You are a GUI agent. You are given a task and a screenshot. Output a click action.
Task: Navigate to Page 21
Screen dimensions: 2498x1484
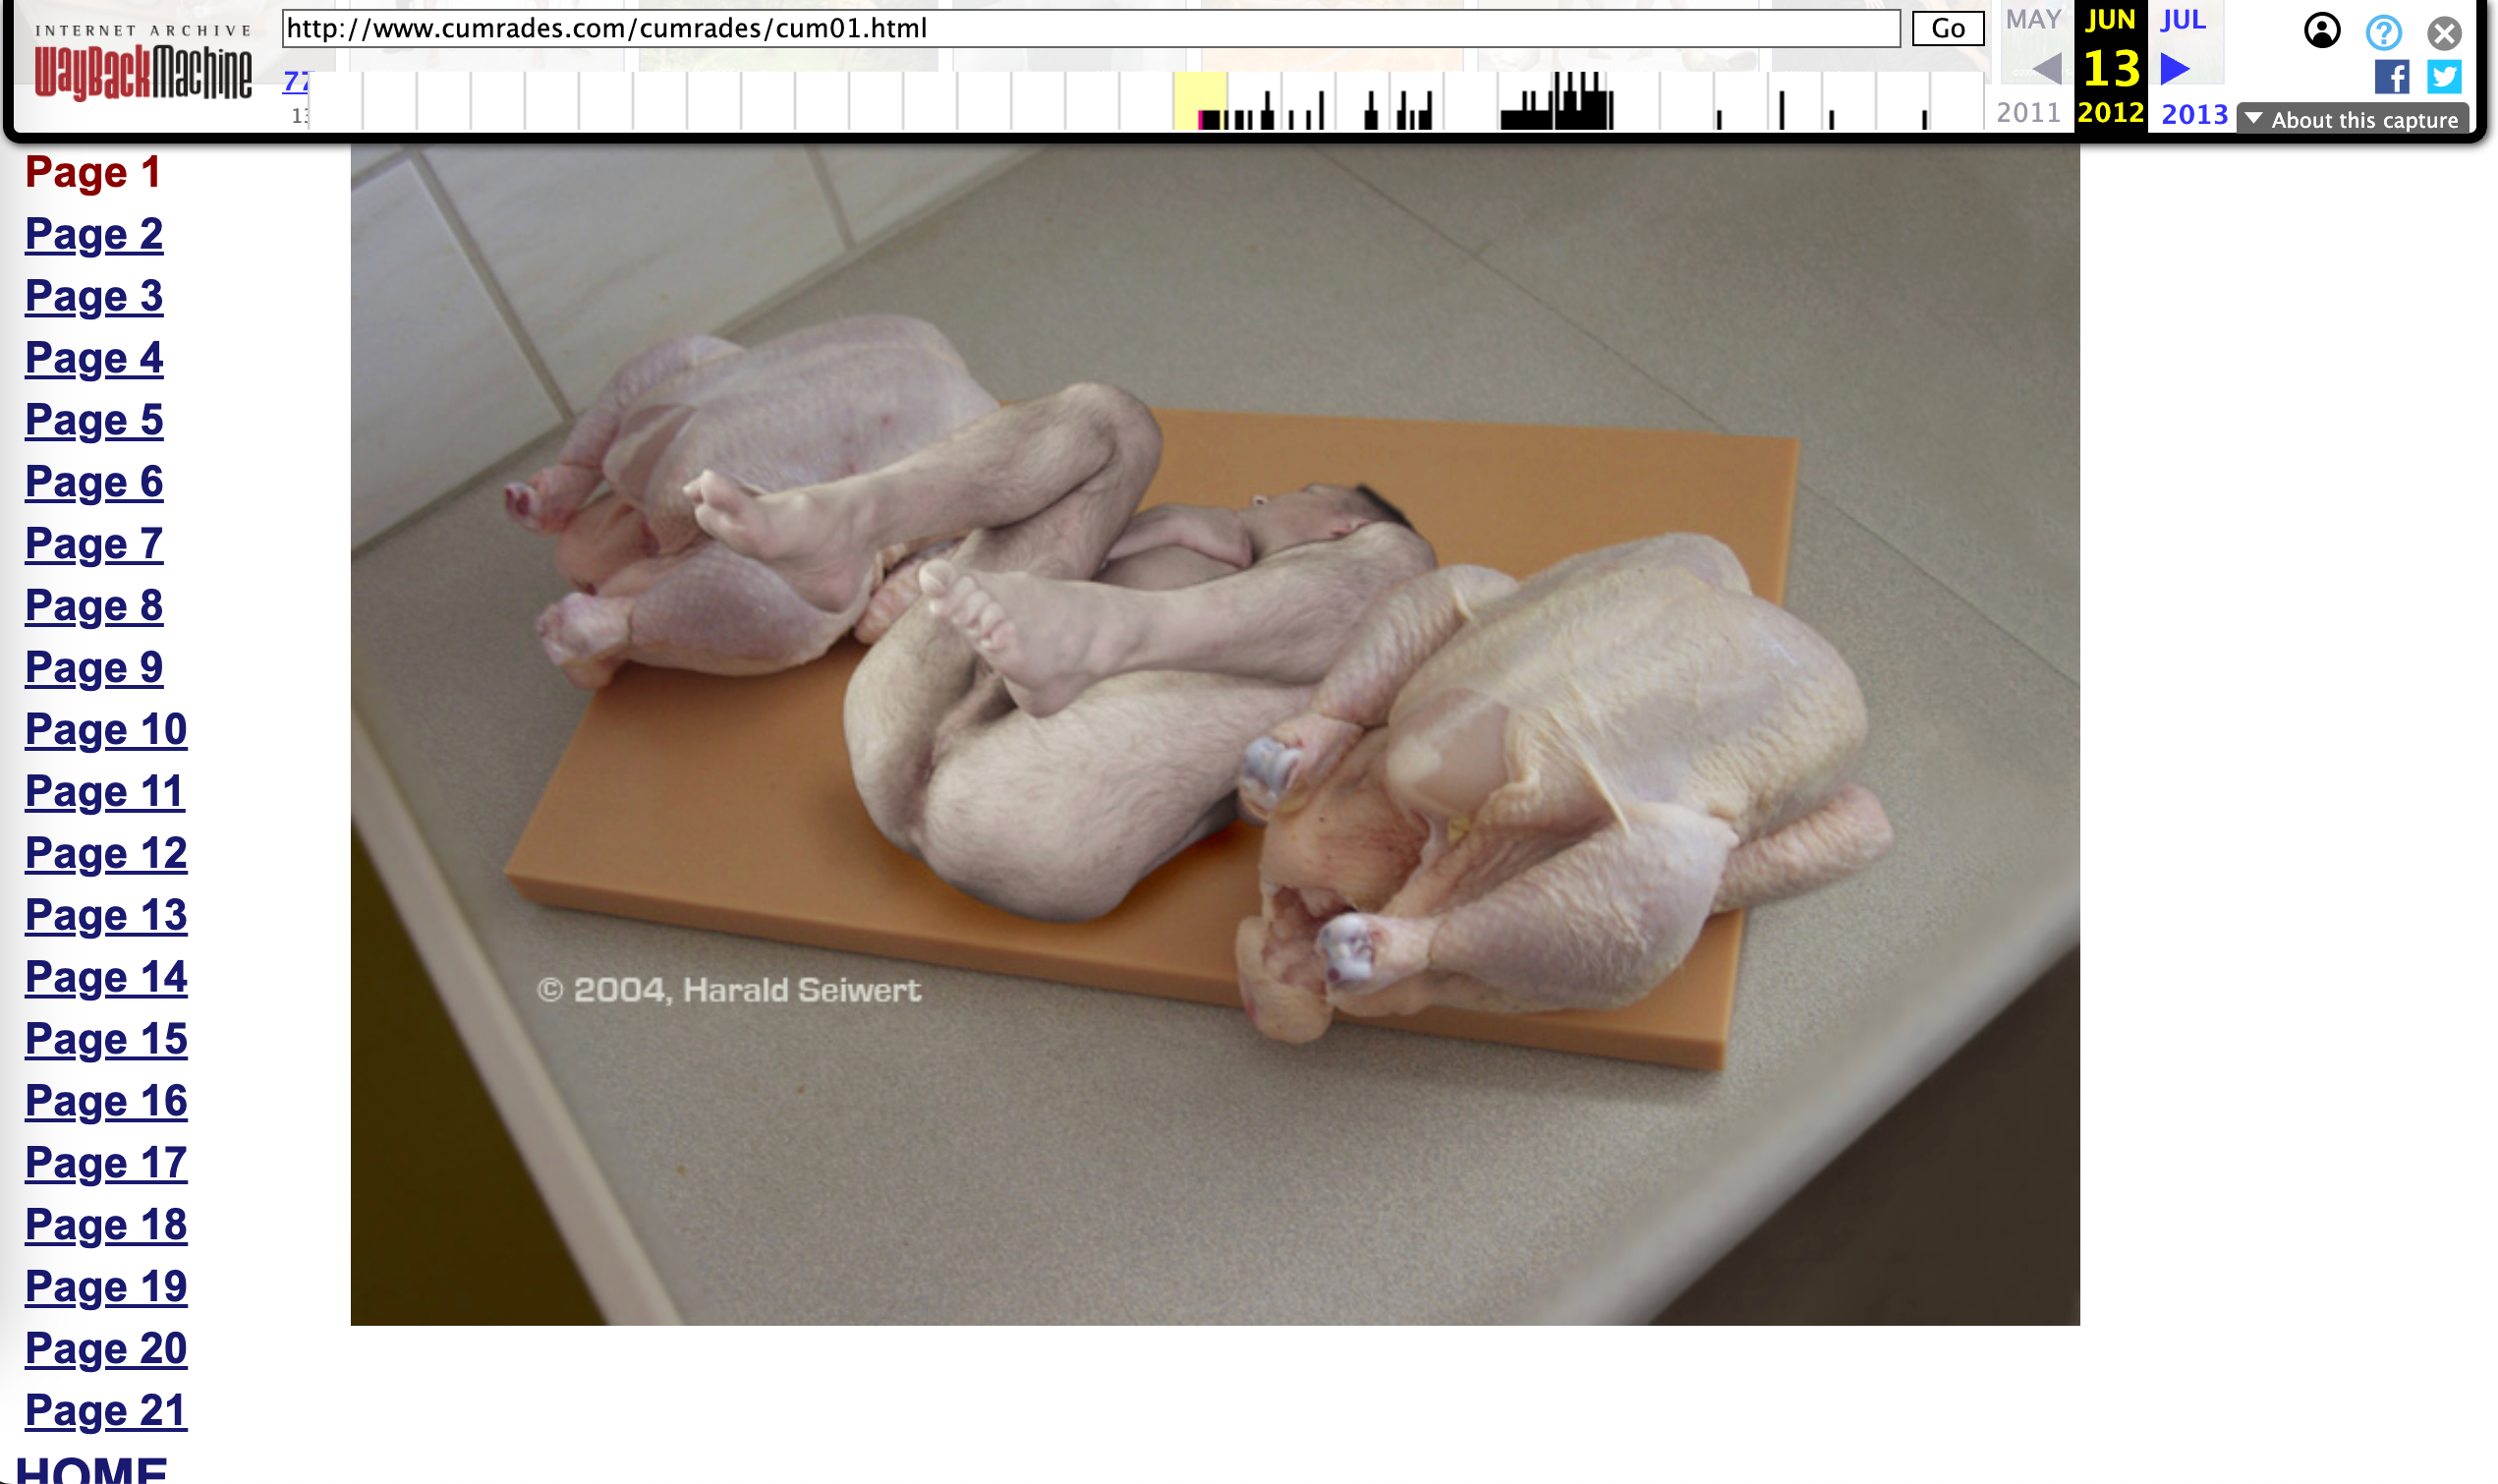point(106,1411)
